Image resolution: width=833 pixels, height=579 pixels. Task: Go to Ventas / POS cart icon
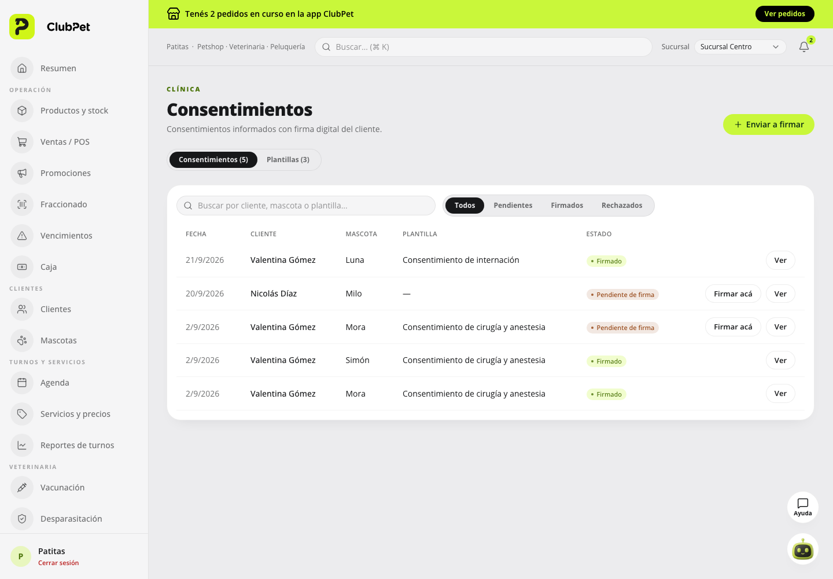pos(22,142)
